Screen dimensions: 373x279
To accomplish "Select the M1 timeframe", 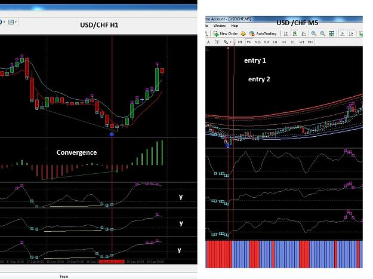I will tap(240, 42).
